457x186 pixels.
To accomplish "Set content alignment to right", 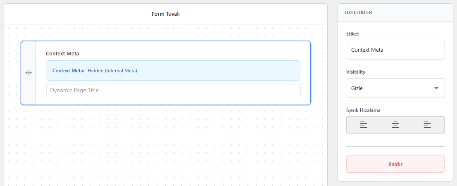I will (x=427, y=125).
